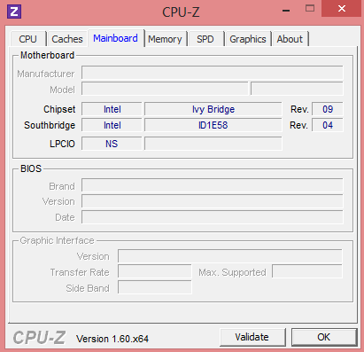The image size is (364, 352).
Task: Click the Validate button
Action: click(x=252, y=337)
